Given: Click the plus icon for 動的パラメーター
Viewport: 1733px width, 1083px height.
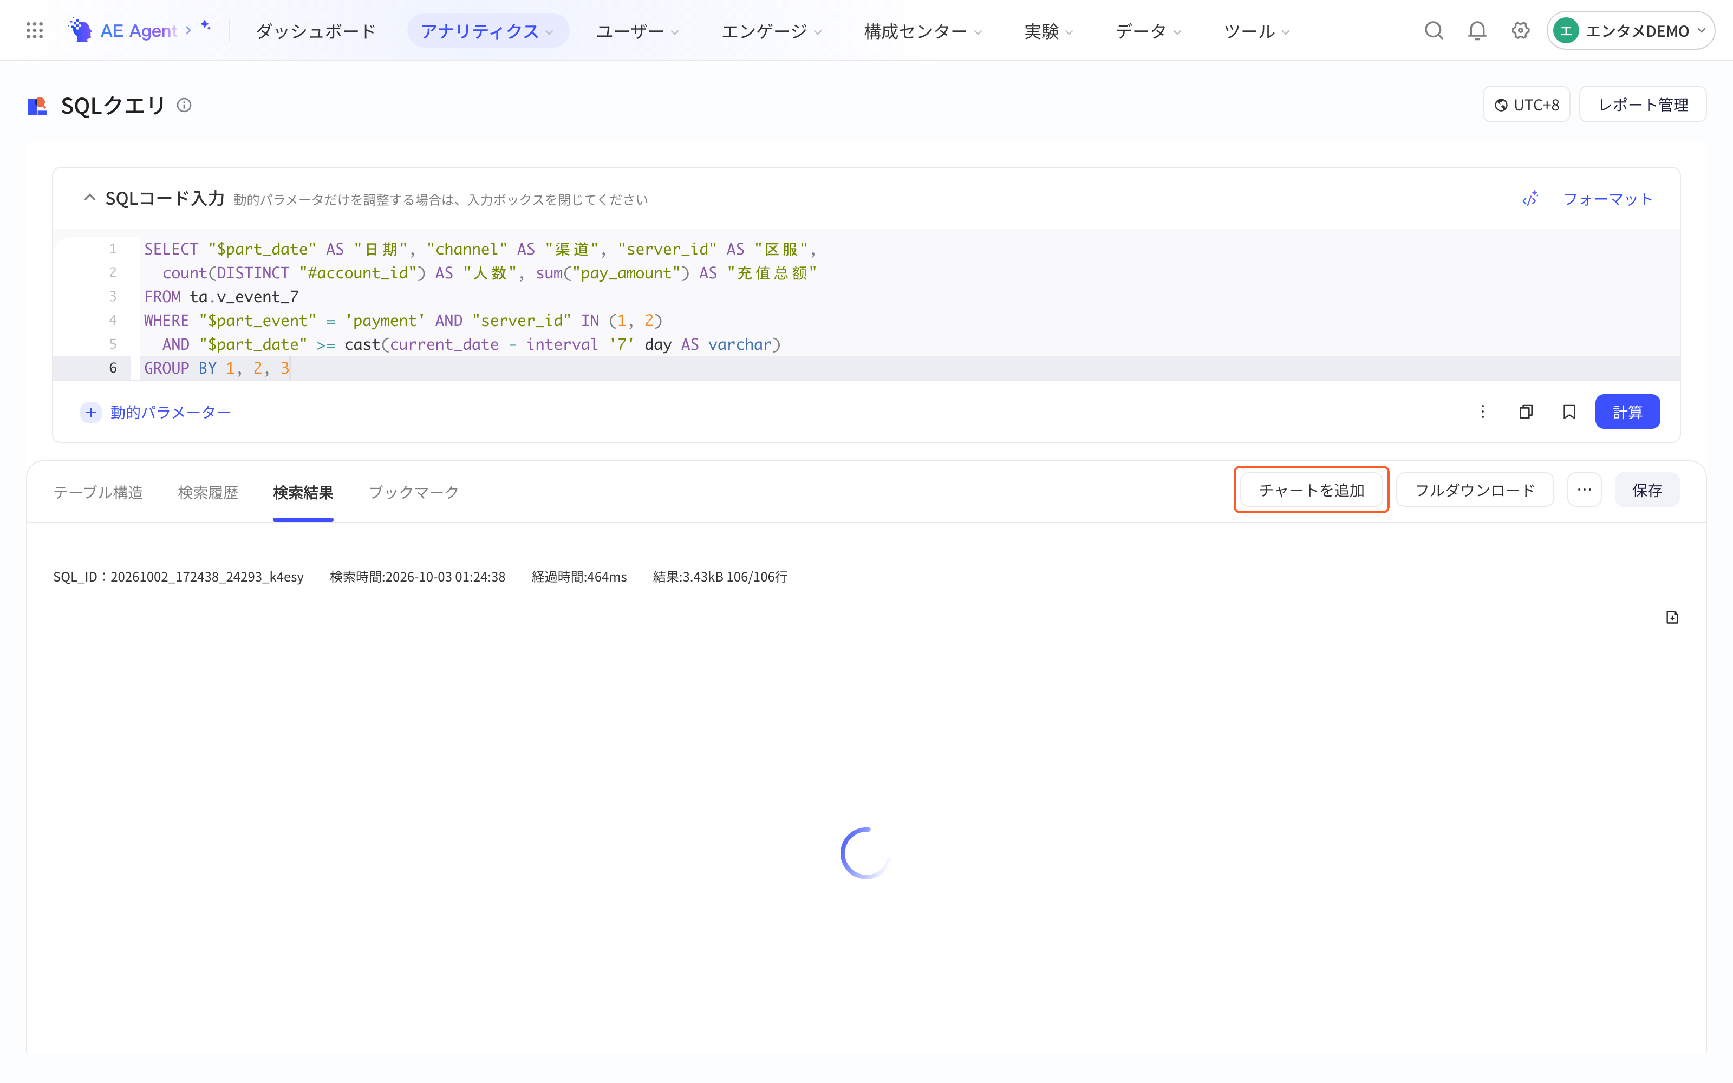Looking at the screenshot, I should coord(90,412).
